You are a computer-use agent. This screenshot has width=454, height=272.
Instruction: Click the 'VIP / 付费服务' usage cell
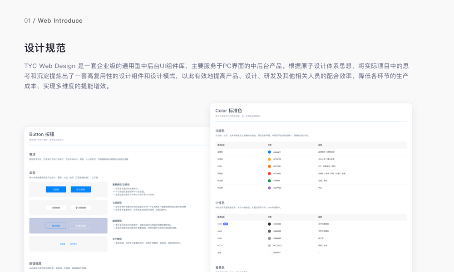click(x=327, y=166)
